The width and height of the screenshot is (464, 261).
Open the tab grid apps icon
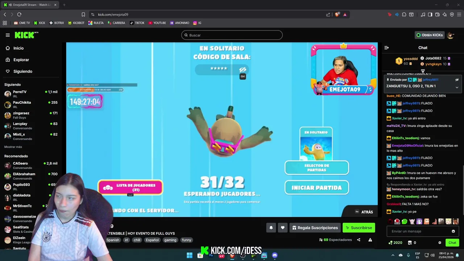pos(5,23)
